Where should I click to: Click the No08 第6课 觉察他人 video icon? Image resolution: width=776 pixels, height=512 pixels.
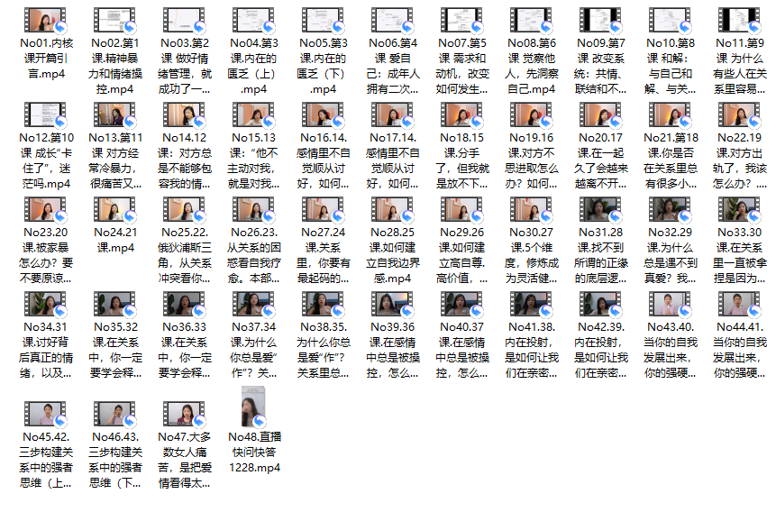(x=531, y=20)
